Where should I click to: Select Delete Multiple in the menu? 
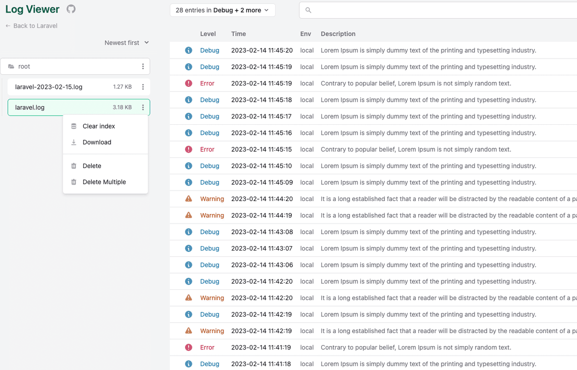click(104, 182)
